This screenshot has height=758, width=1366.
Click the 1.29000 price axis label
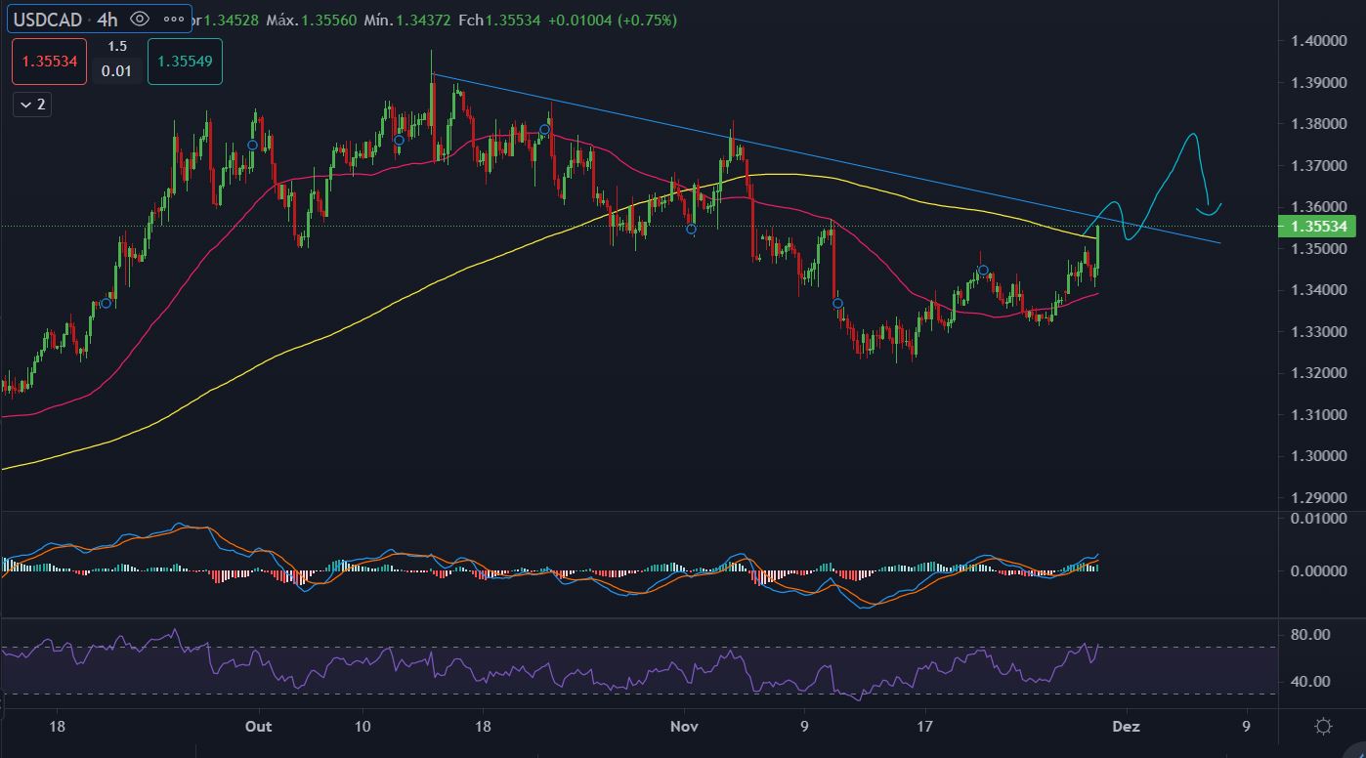click(x=1319, y=497)
